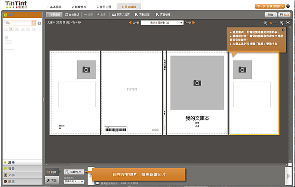Choose the layout template thumbnail in left panel

coord(9,42)
